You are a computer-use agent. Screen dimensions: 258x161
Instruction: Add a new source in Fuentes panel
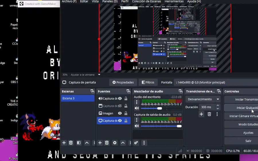coord(100,143)
